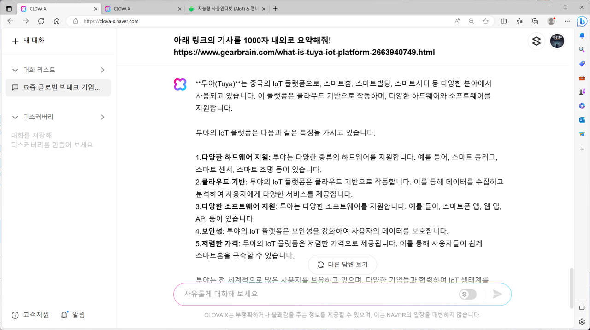
Task: Open the tab actions menu icon
Action: click(x=9, y=9)
